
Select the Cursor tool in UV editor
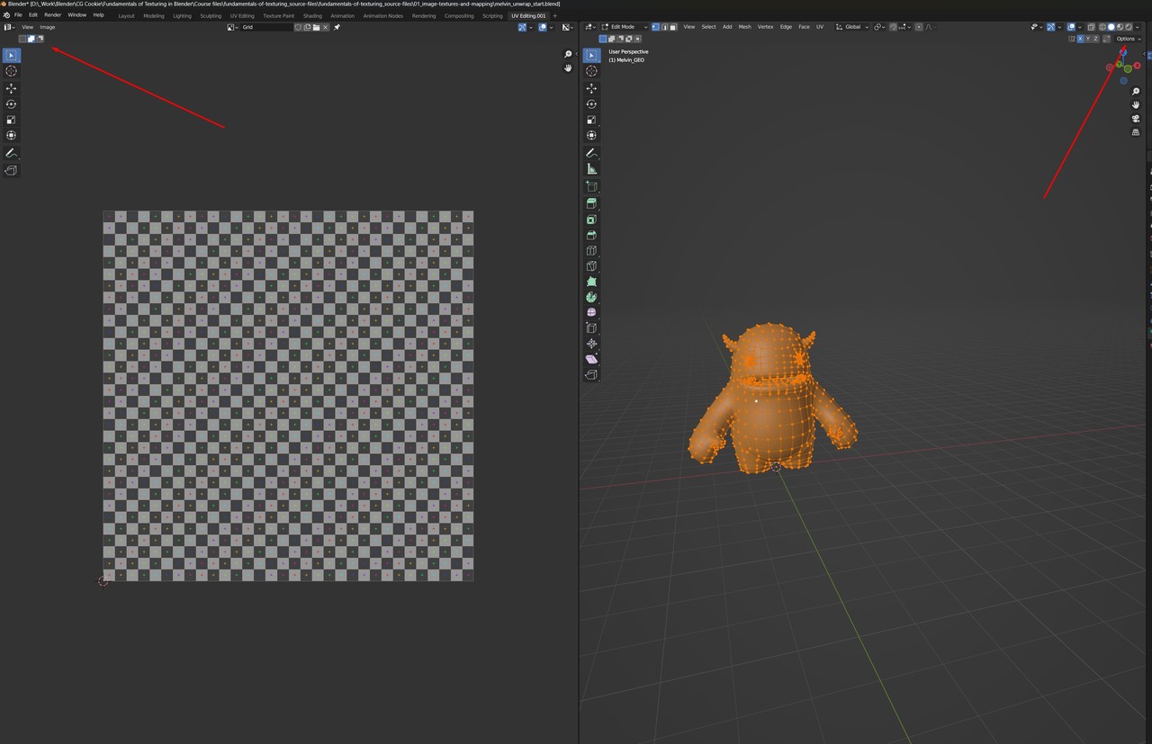click(x=12, y=71)
